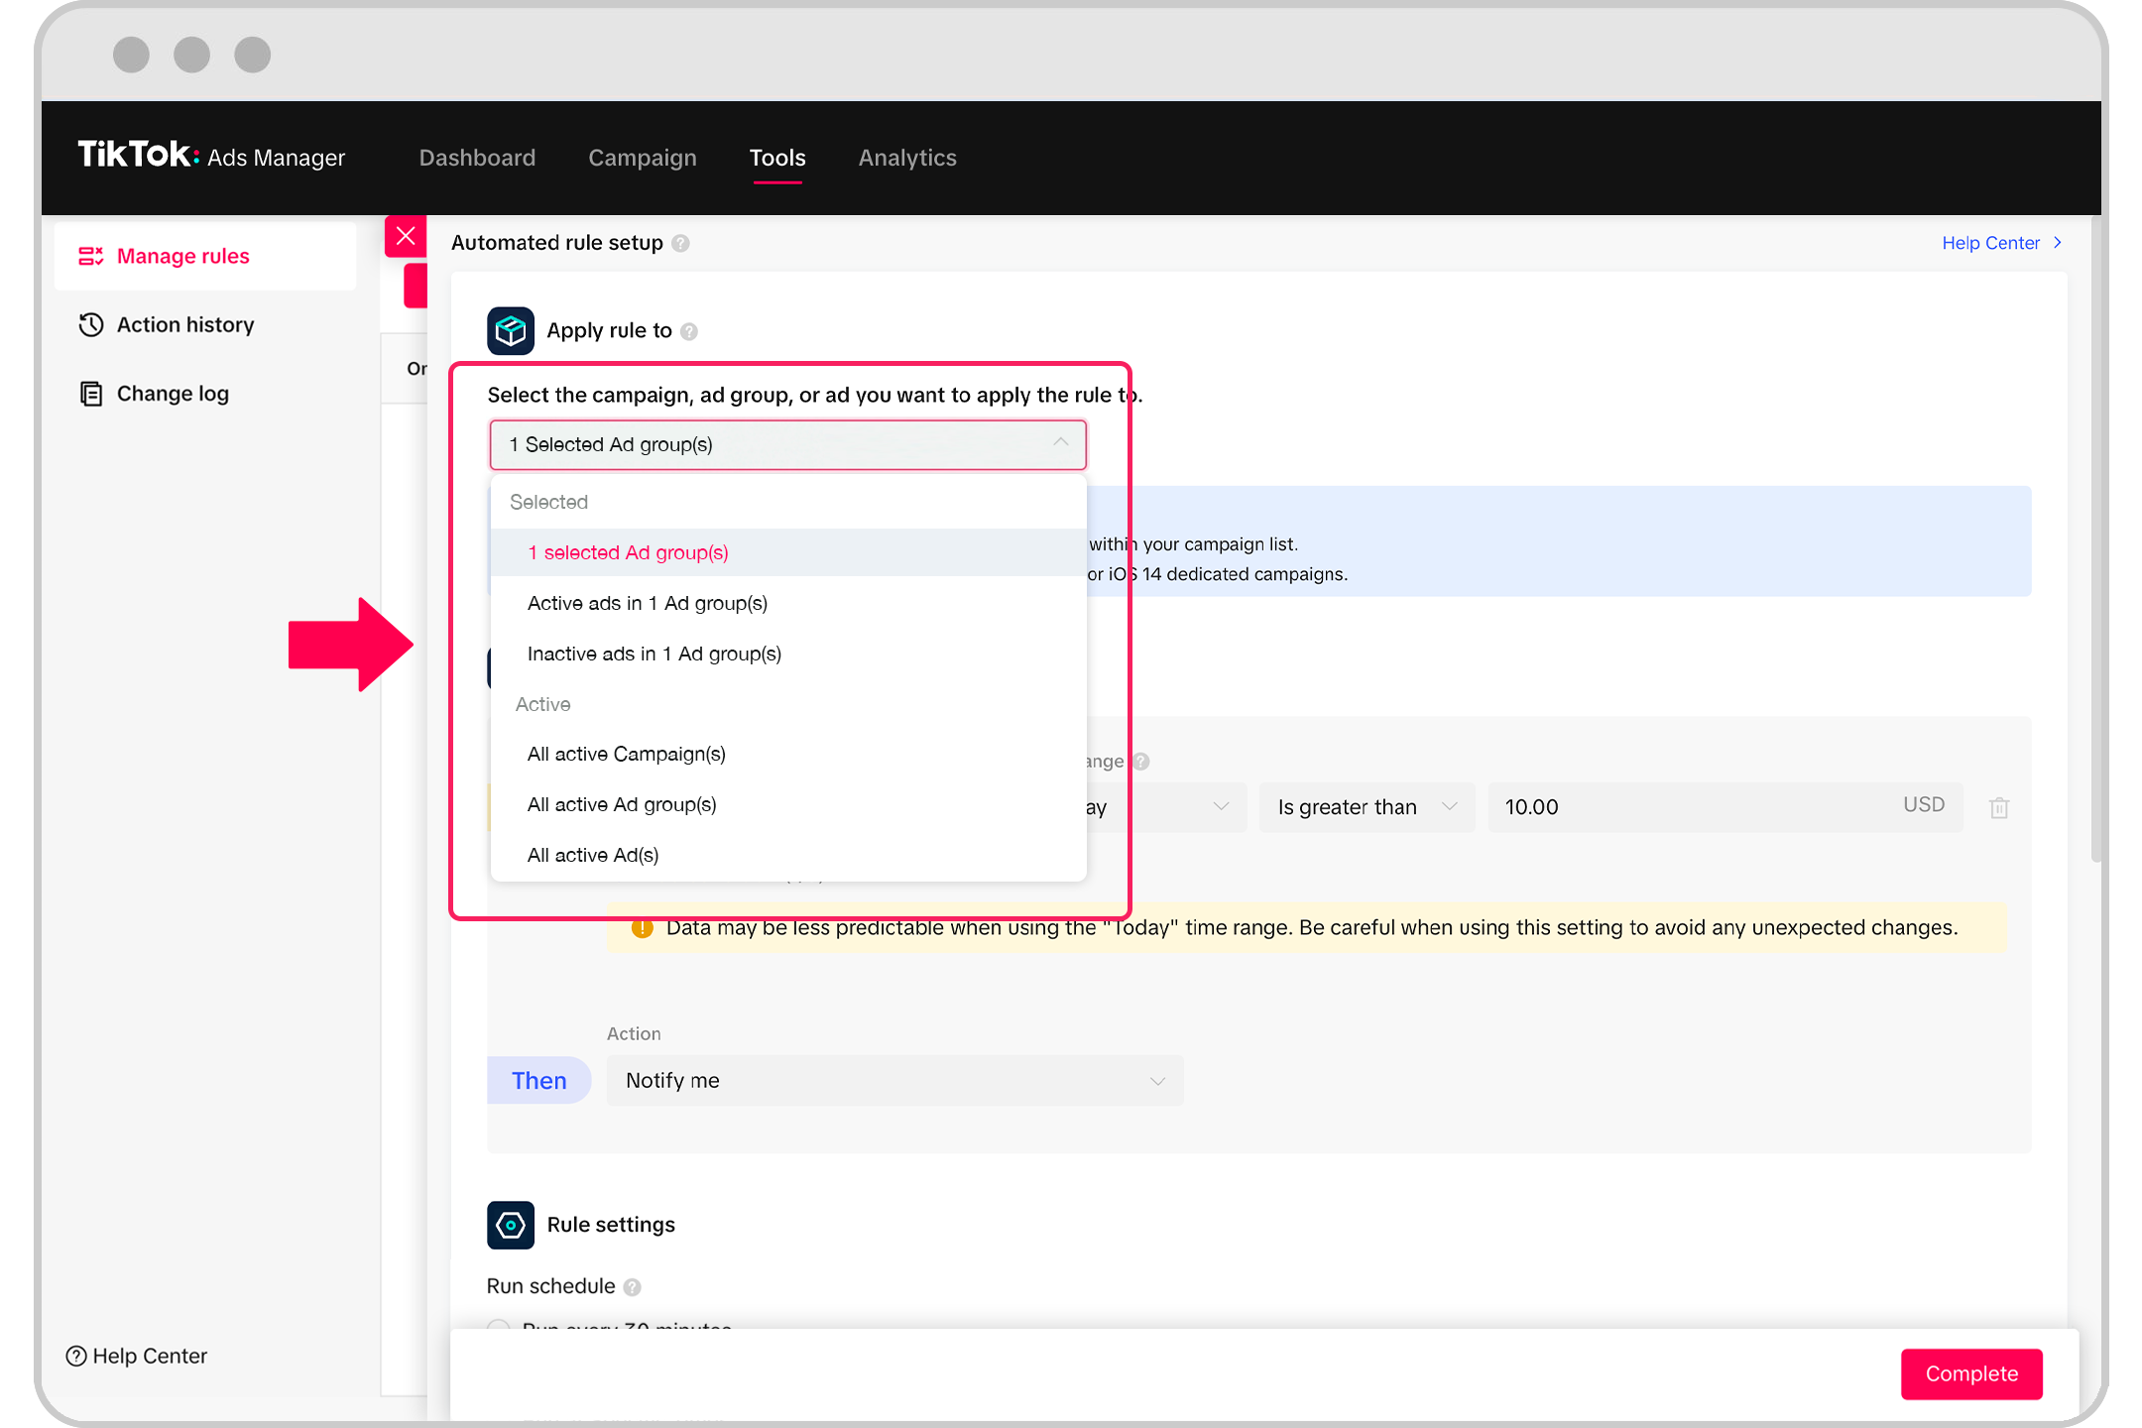
Task: Click help icon next to Automated rule setup
Action: 680,243
